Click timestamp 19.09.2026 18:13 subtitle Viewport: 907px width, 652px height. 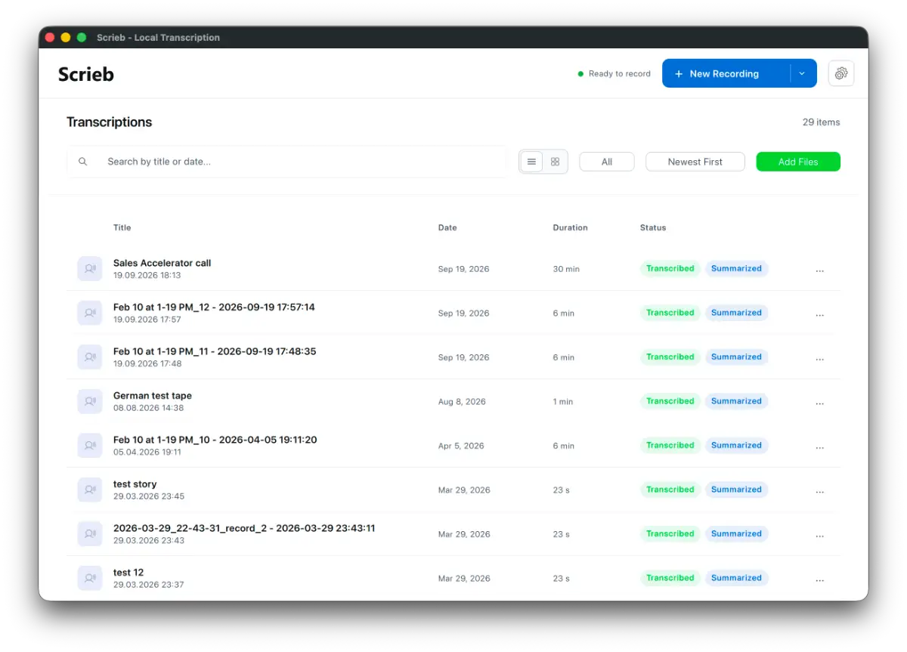[147, 276]
